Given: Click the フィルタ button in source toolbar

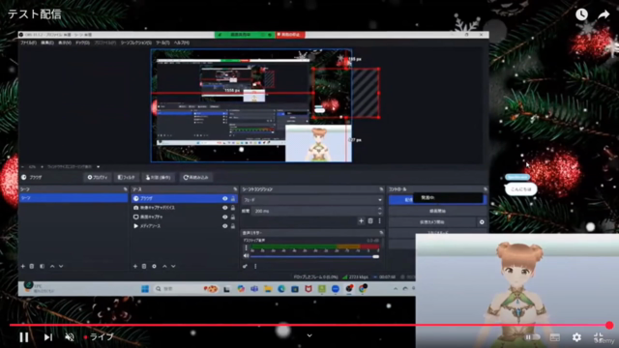Looking at the screenshot, I should [x=127, y=178].
